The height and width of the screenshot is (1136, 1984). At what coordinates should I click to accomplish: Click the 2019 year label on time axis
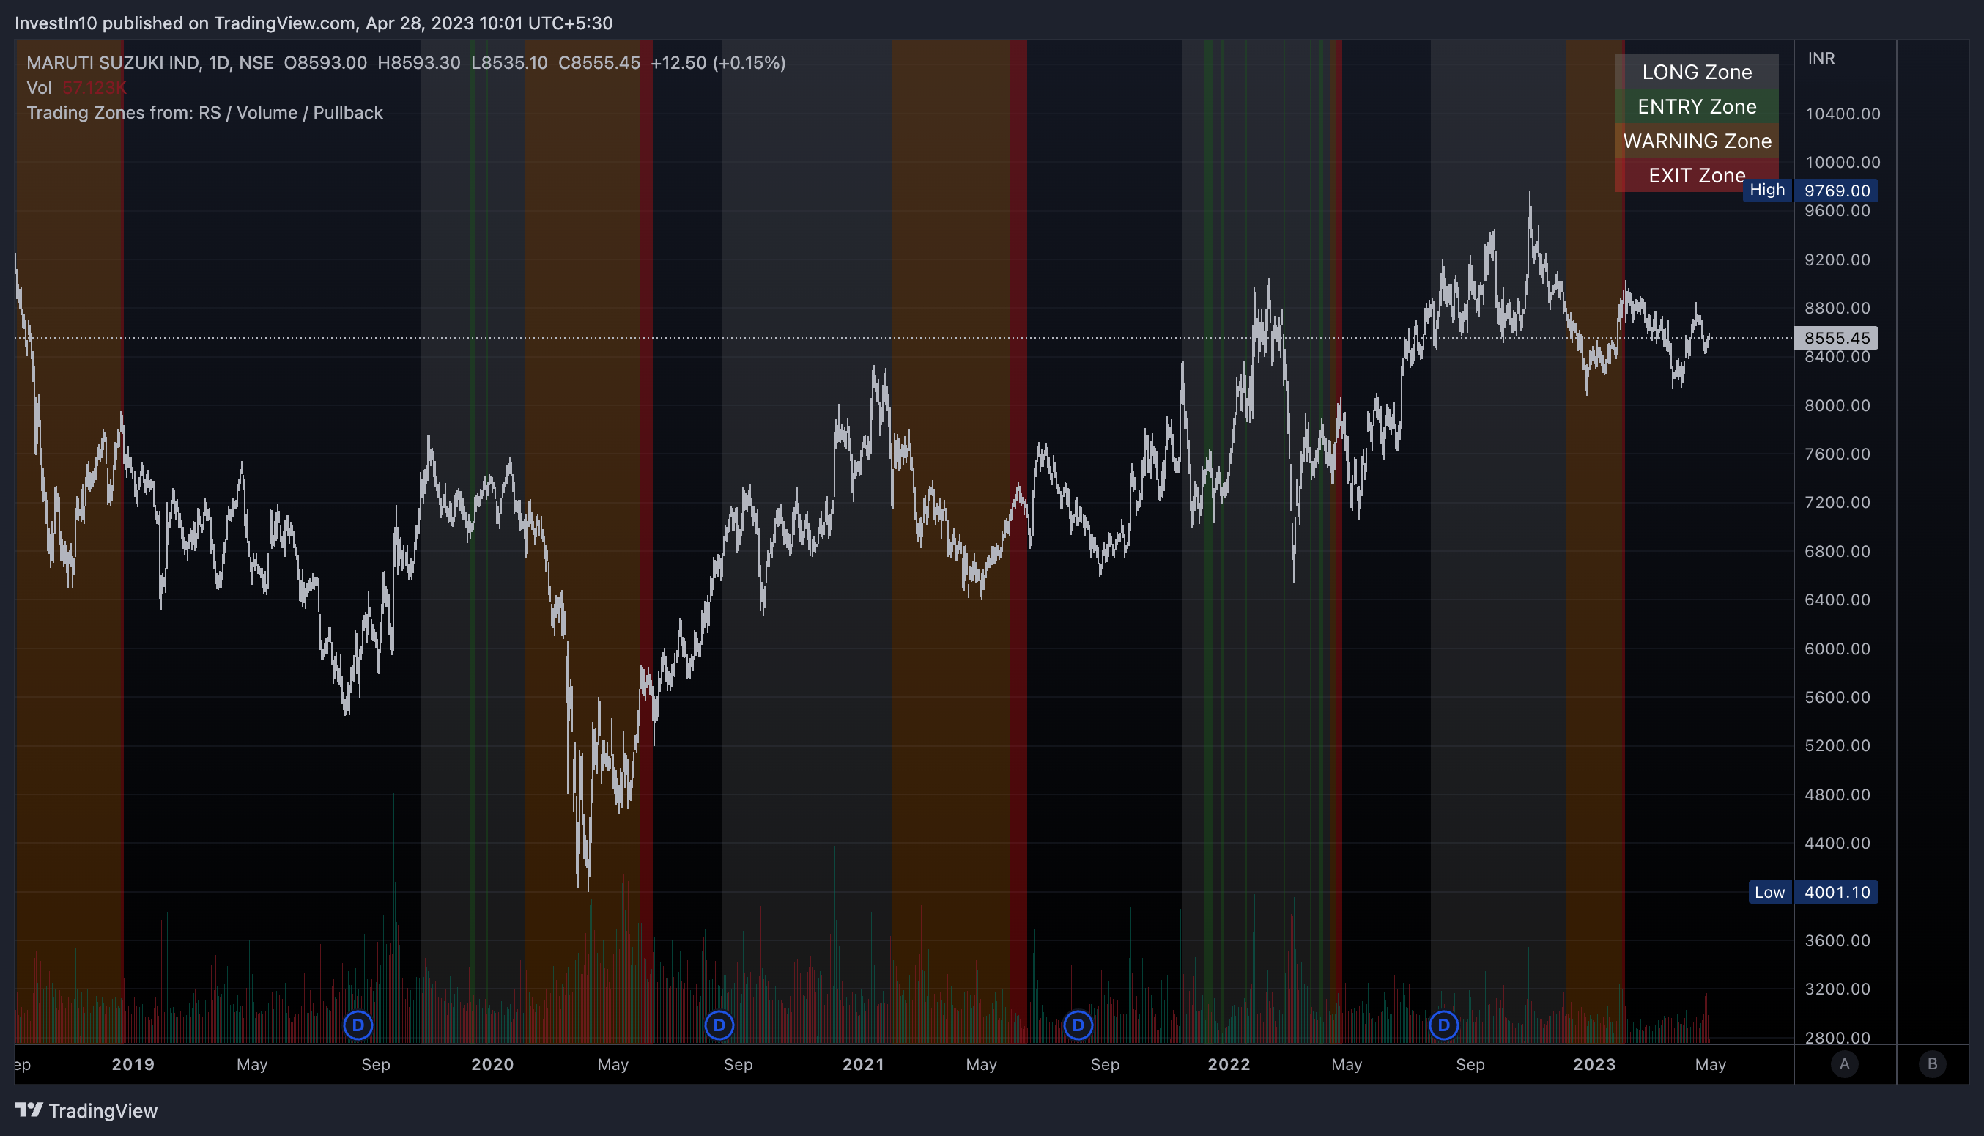(133, 1064)
